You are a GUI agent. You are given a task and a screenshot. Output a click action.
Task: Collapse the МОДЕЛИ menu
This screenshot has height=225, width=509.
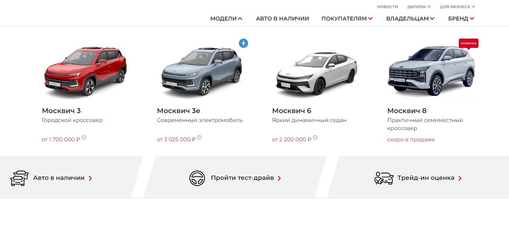point(226,19)
